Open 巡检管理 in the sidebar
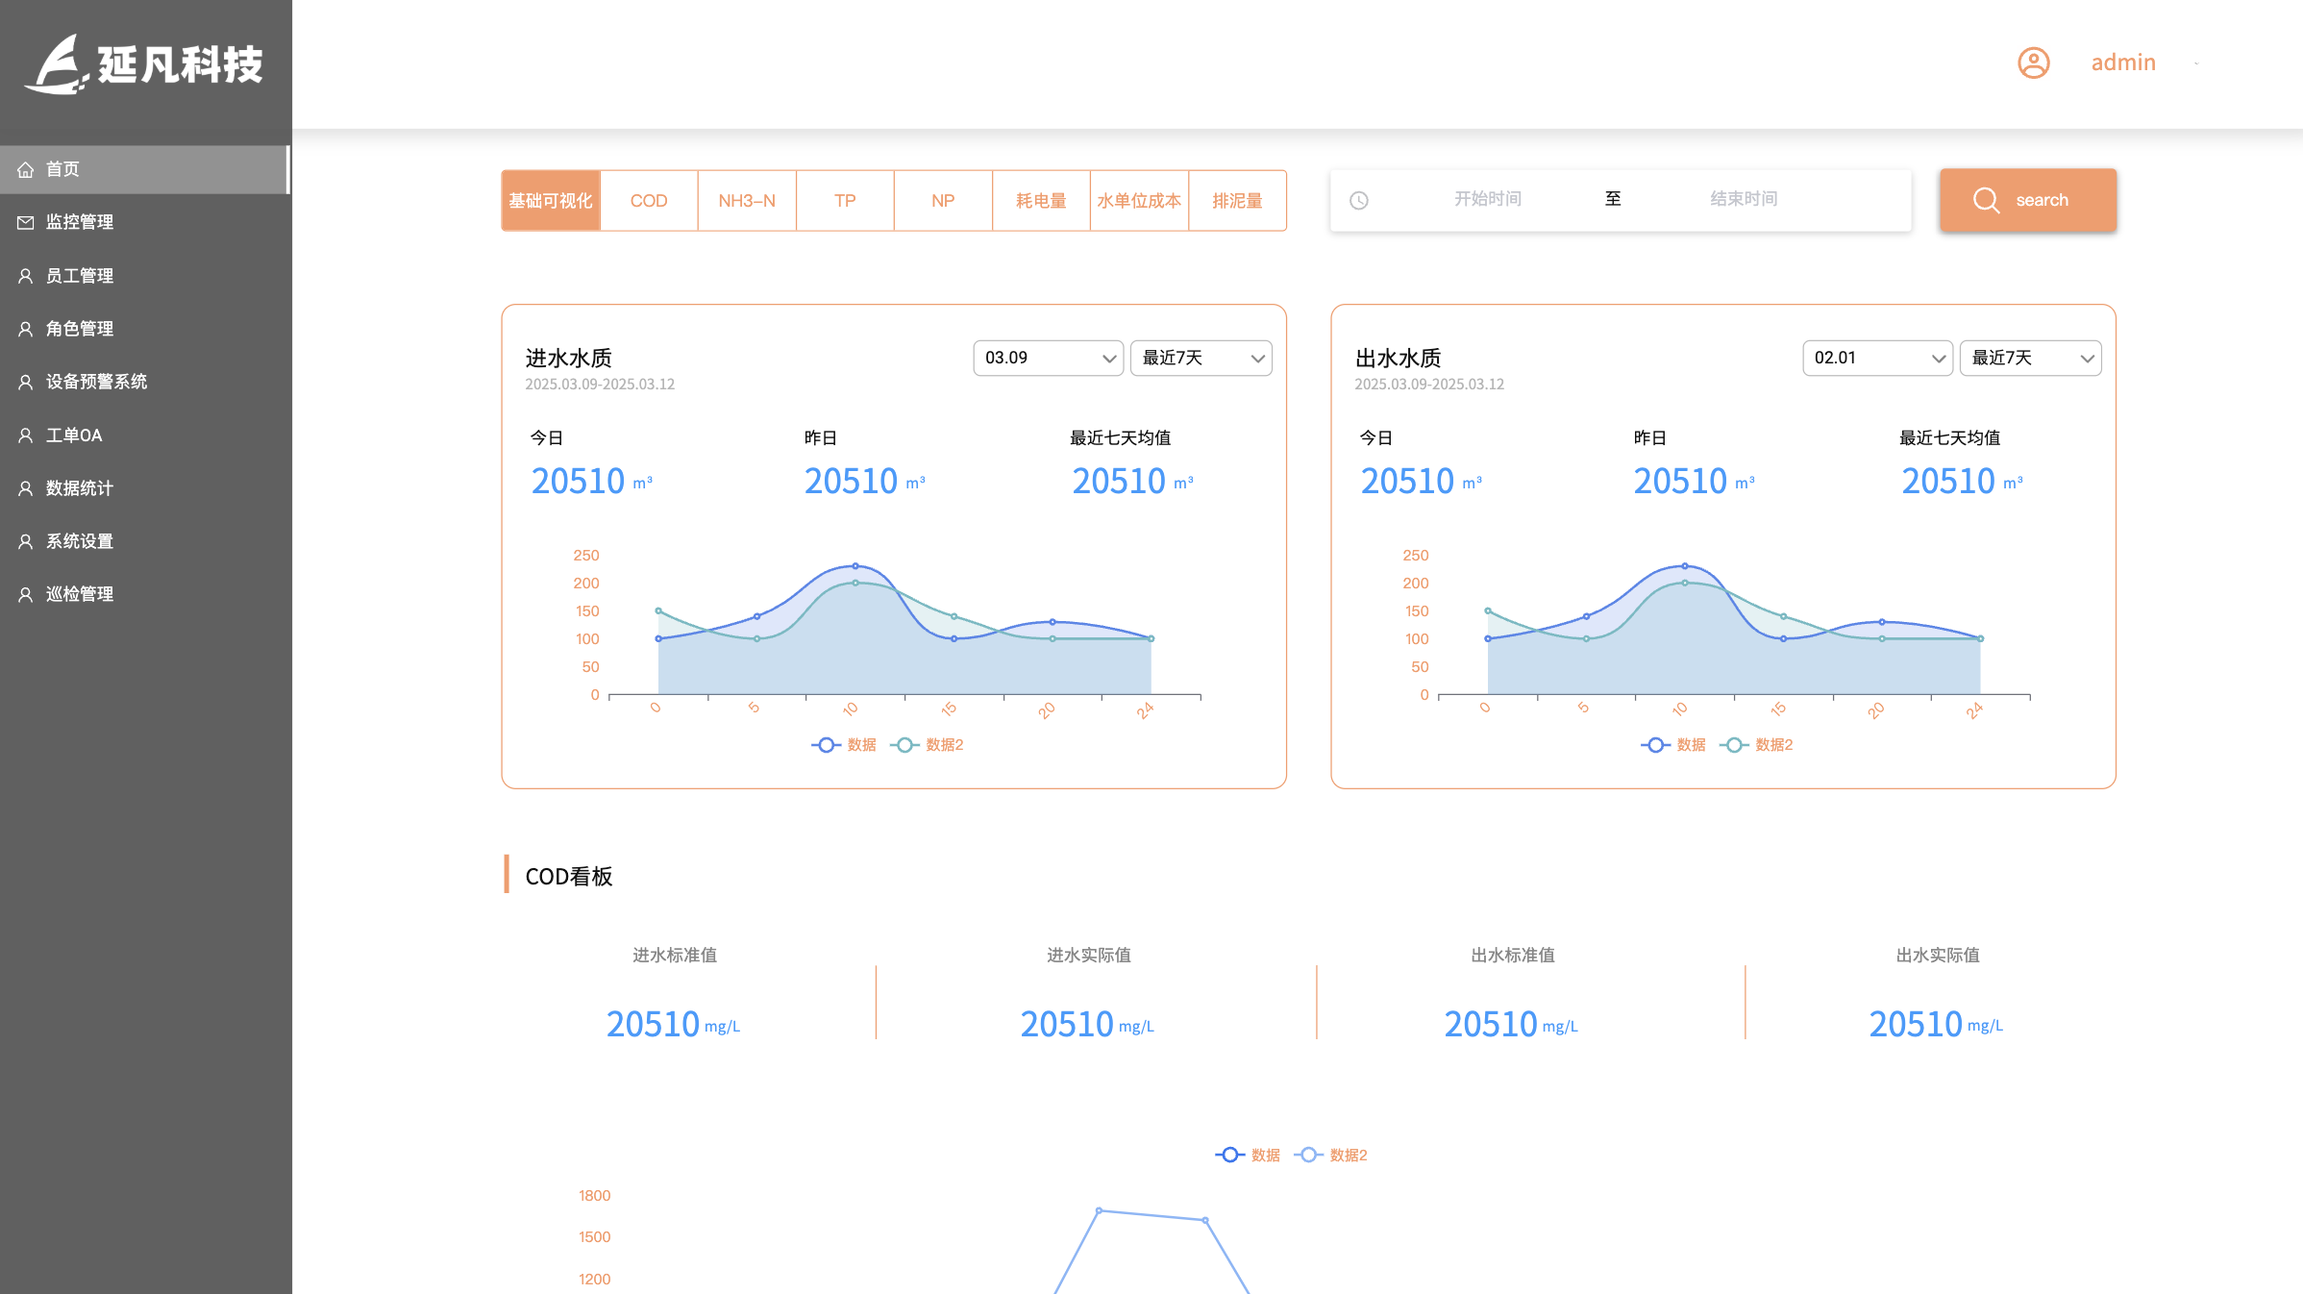2303x1294 pixels. 80,594
